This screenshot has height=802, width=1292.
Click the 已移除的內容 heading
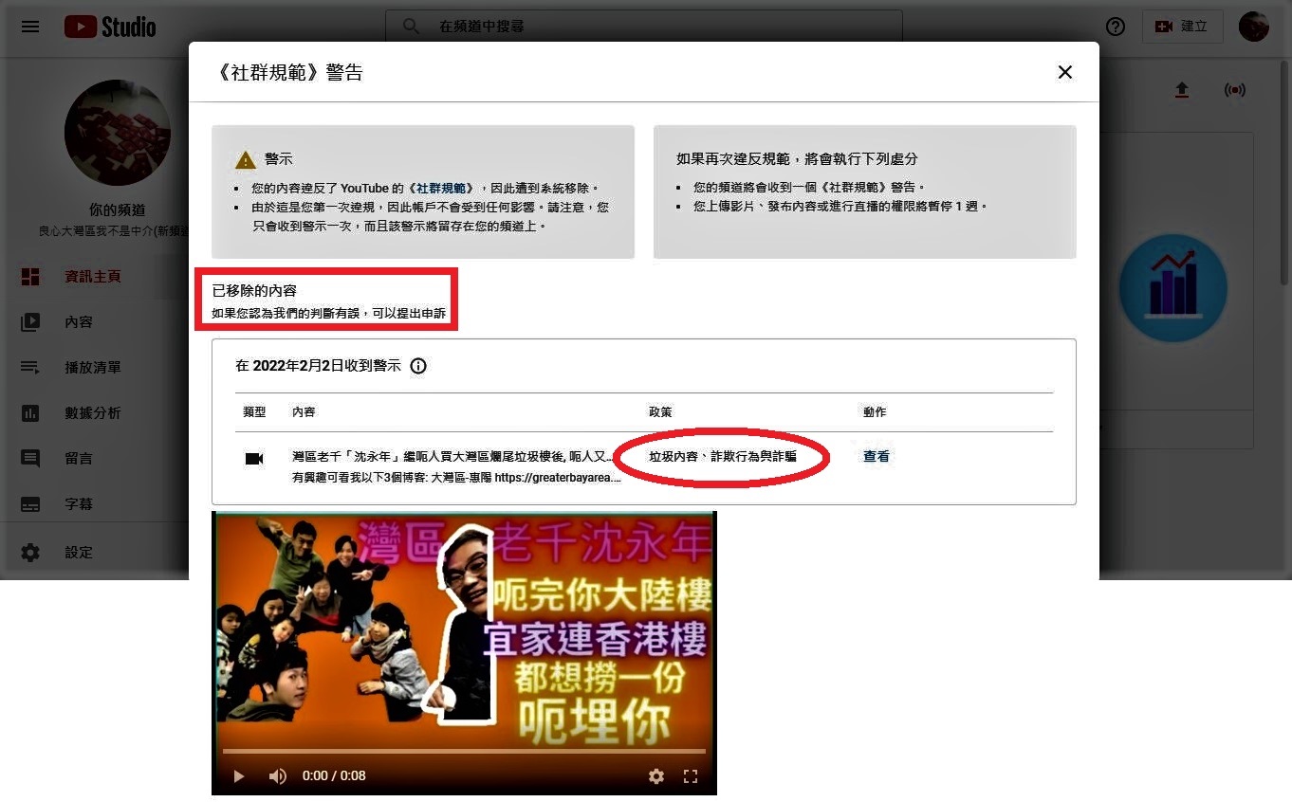pyautogui.click(x=254, y=291)
